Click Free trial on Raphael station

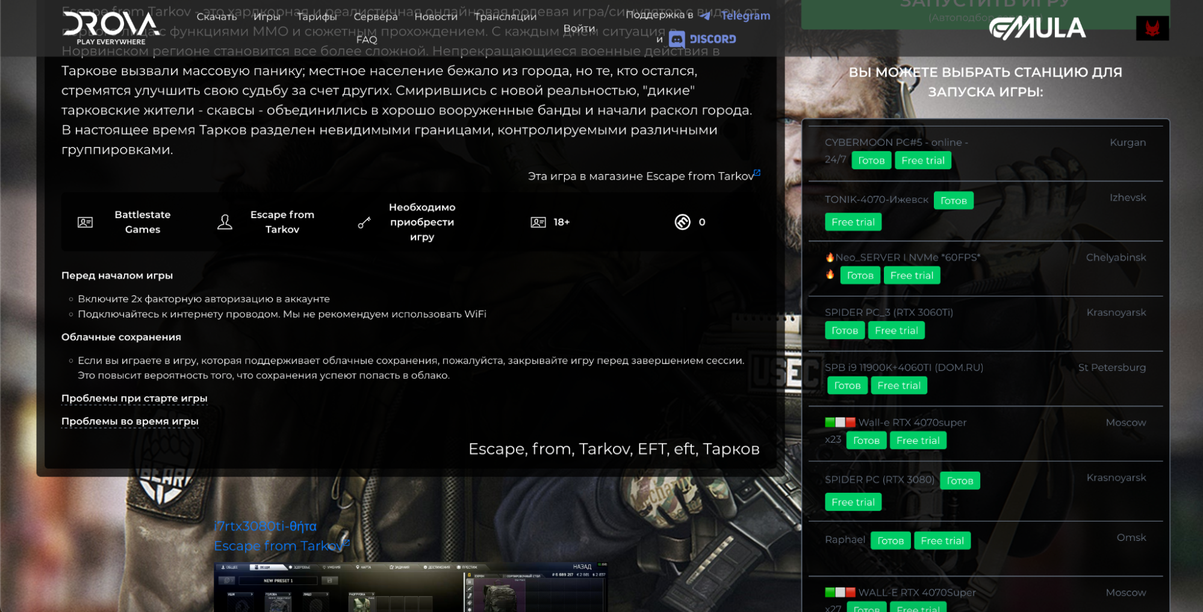(x=942, y=541)
